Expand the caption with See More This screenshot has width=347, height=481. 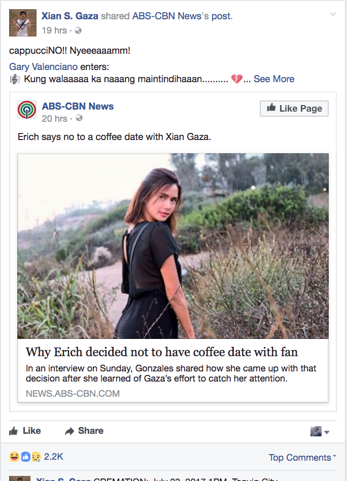[274, 79]
